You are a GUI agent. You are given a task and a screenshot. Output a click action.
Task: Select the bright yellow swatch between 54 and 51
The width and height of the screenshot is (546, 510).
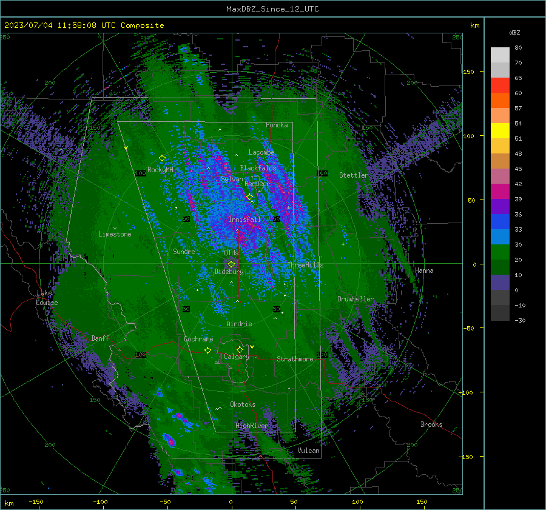[x=500, y=131]
